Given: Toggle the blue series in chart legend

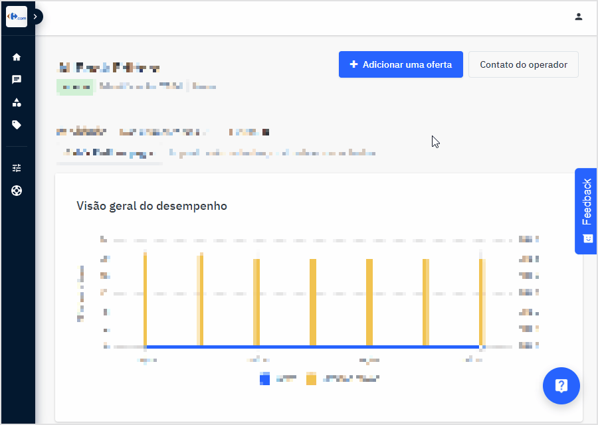Looking at the screenshot, I should (x=278, y=379).
